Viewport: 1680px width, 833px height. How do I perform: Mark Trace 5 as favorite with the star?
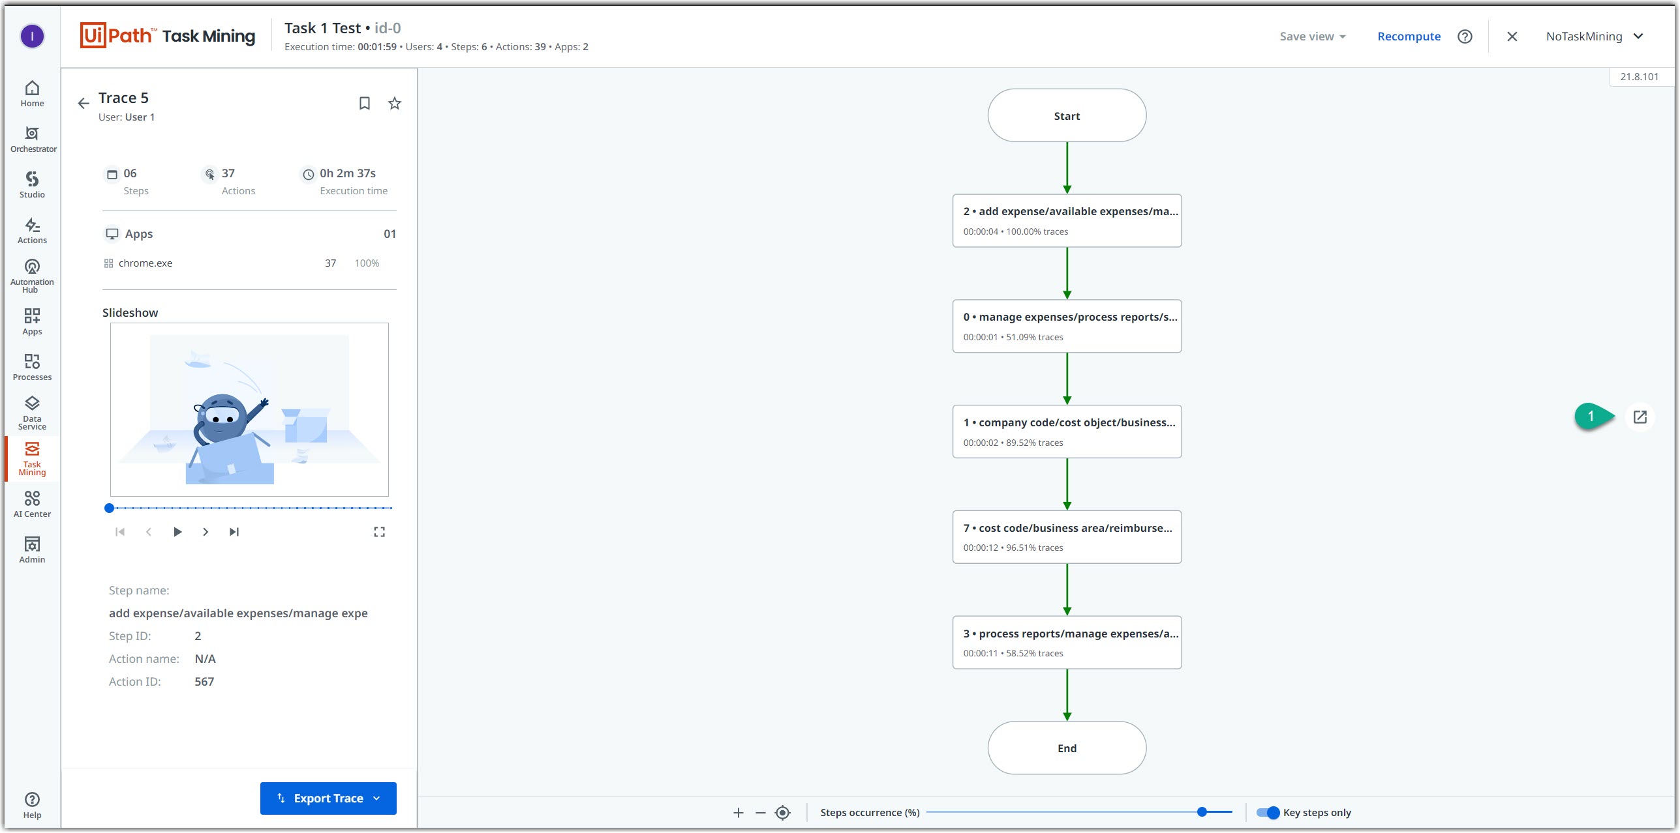395,103
